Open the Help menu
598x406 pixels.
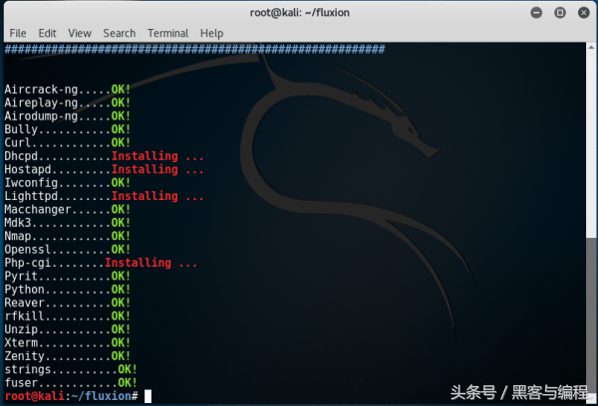[211, 33]
